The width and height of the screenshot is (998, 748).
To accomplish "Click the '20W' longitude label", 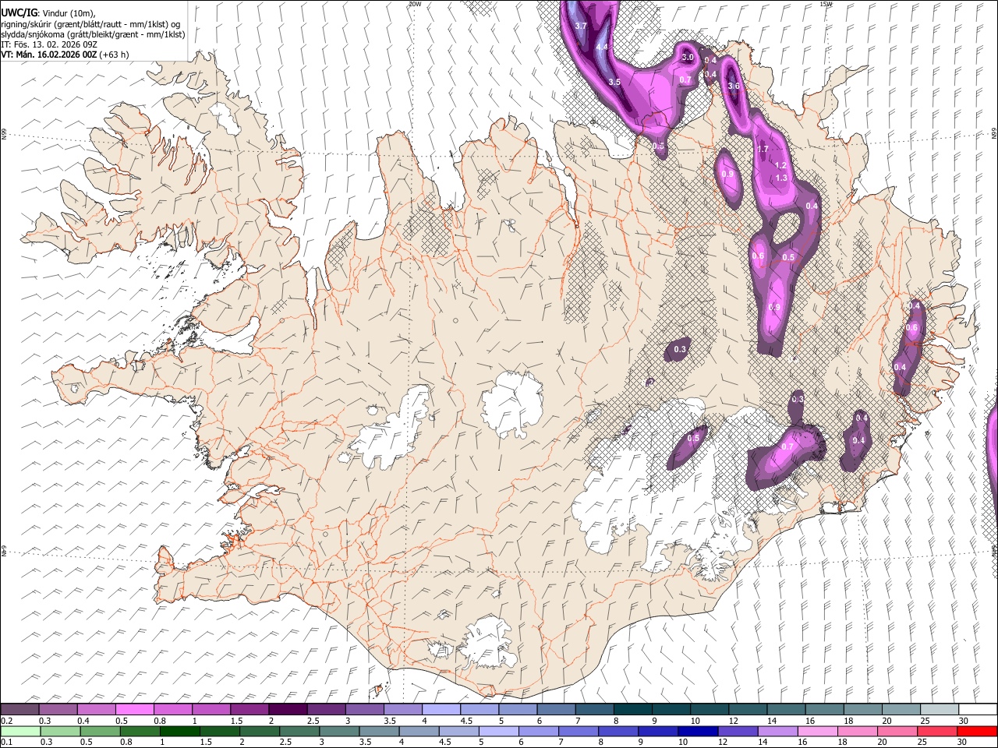I will [x=415, y=3].
